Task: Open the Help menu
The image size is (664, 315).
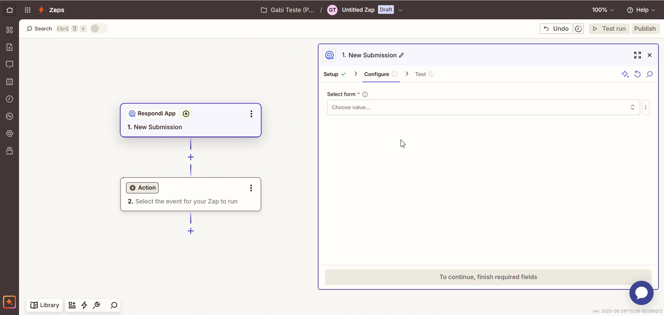Action: pos(641,10)
